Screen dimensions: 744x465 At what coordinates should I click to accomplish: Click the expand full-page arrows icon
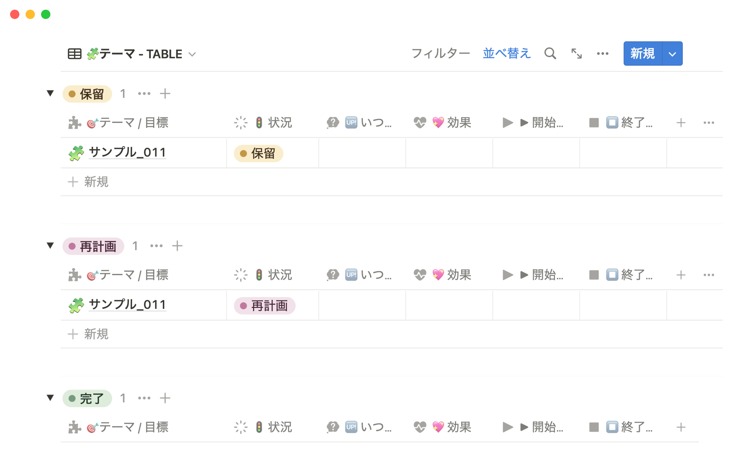577,53
